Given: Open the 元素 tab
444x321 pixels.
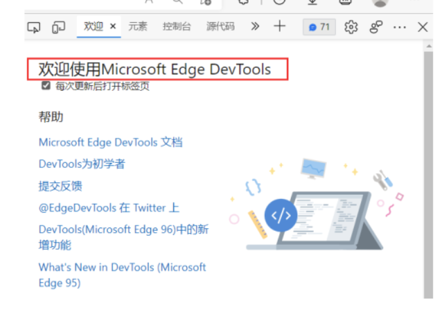Looking at the screenshot, I should [x=137, y=26].
